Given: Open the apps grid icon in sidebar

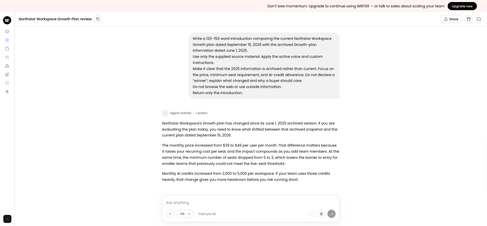Looking at the screenshot, I should coord(7,75).
